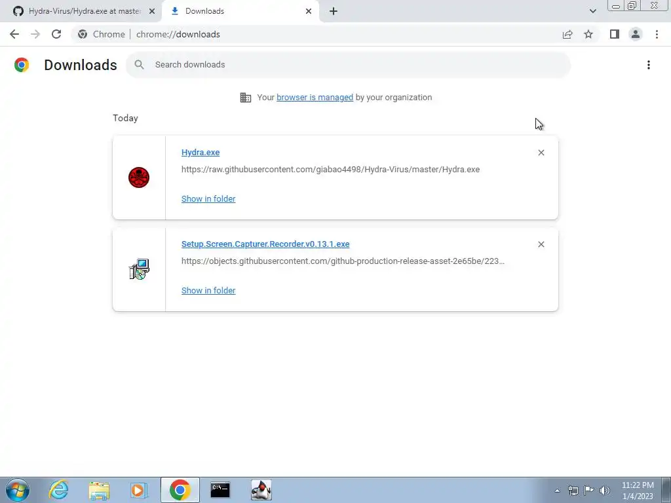Click the Chrome logo beside Downloads heading
This screenshot has width=671, height=503.
[x=22, y=65]
